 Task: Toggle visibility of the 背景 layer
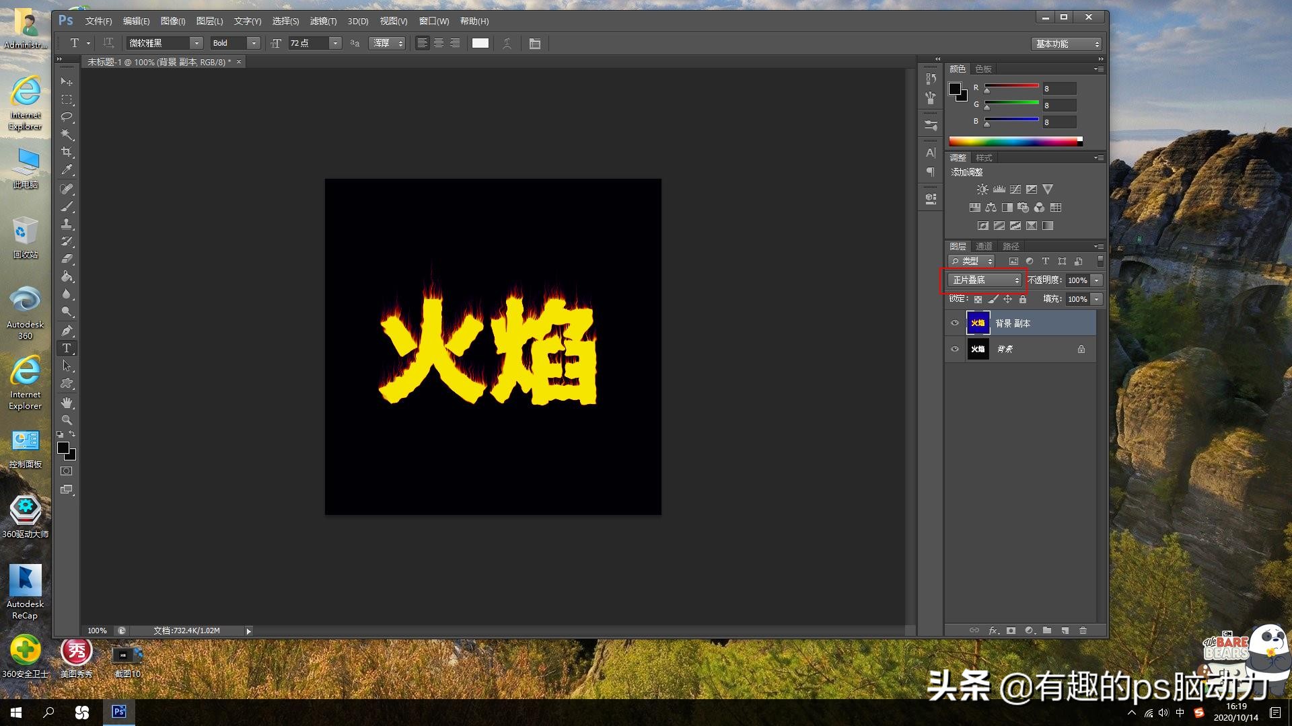pos(954,349)
